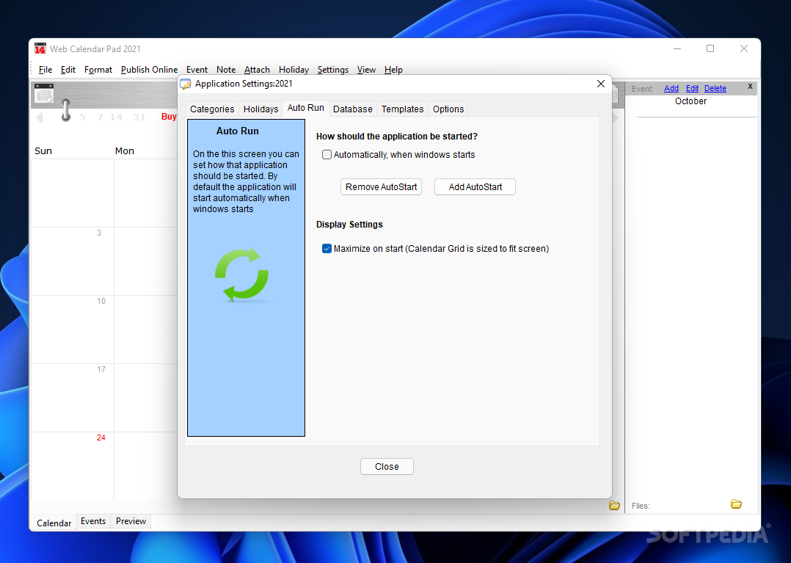Close the event side panel with X
Viewport: 791px width, 563px height.
[750, 87]
